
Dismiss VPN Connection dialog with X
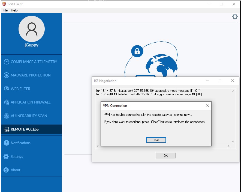tap(207, 105)
